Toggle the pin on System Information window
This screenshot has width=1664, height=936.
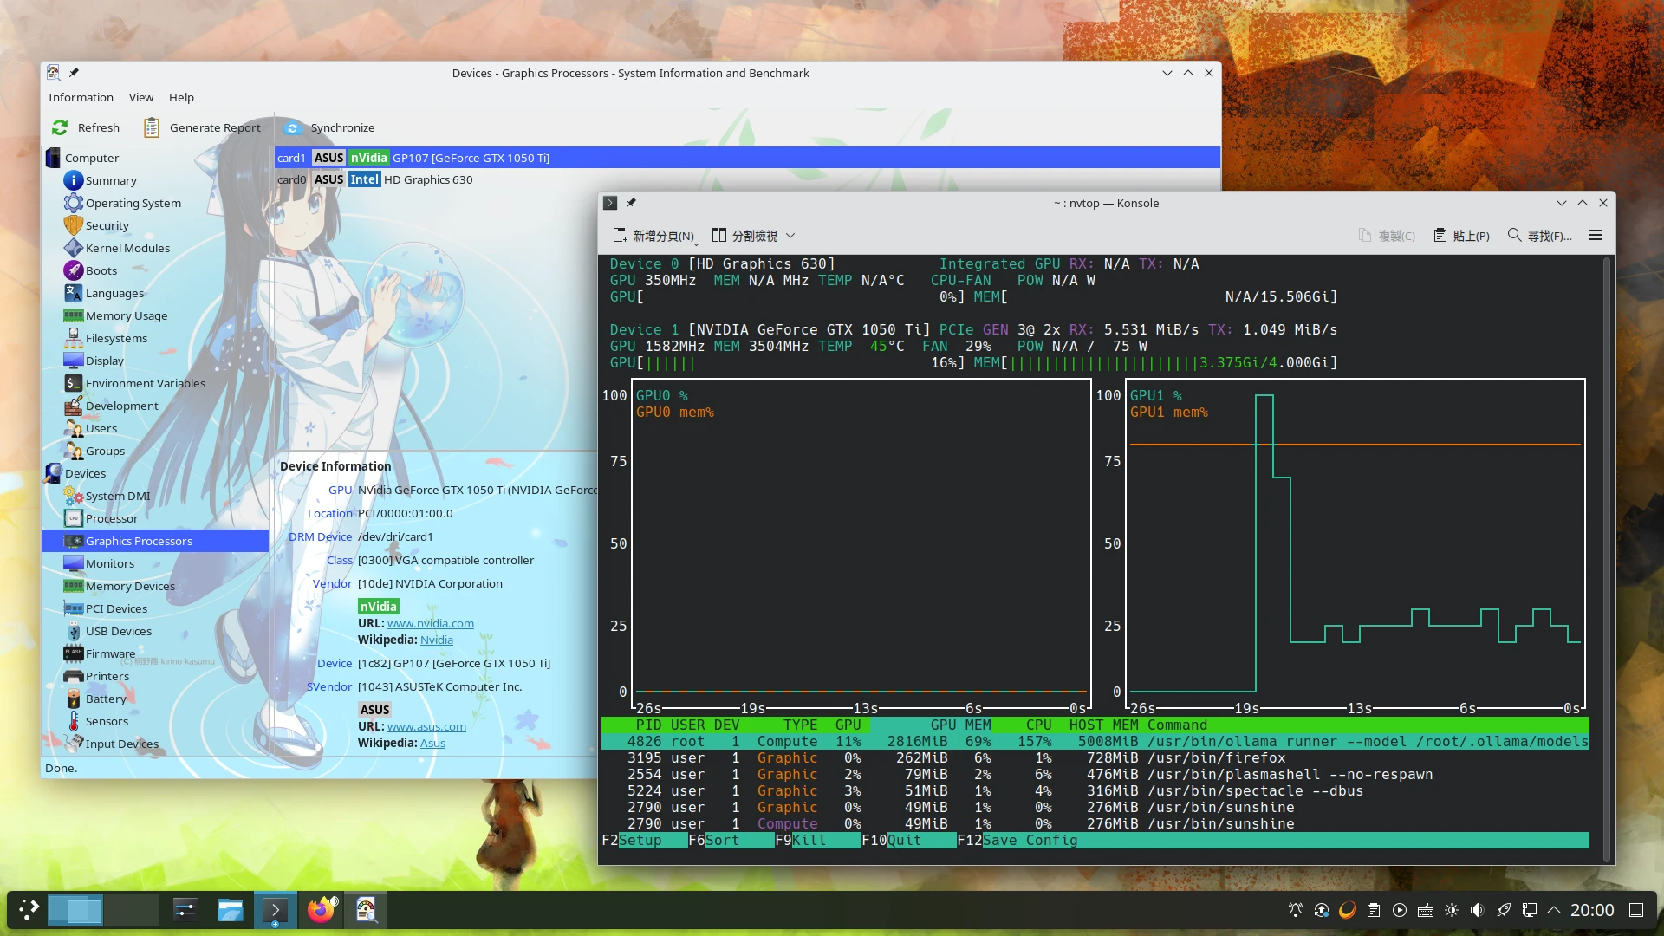tap(74, 73)
